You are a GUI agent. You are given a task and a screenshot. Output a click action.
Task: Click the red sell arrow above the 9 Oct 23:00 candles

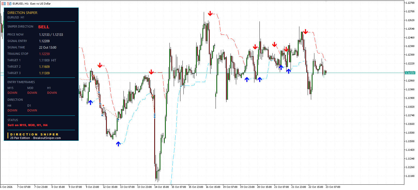pos(100,65)
